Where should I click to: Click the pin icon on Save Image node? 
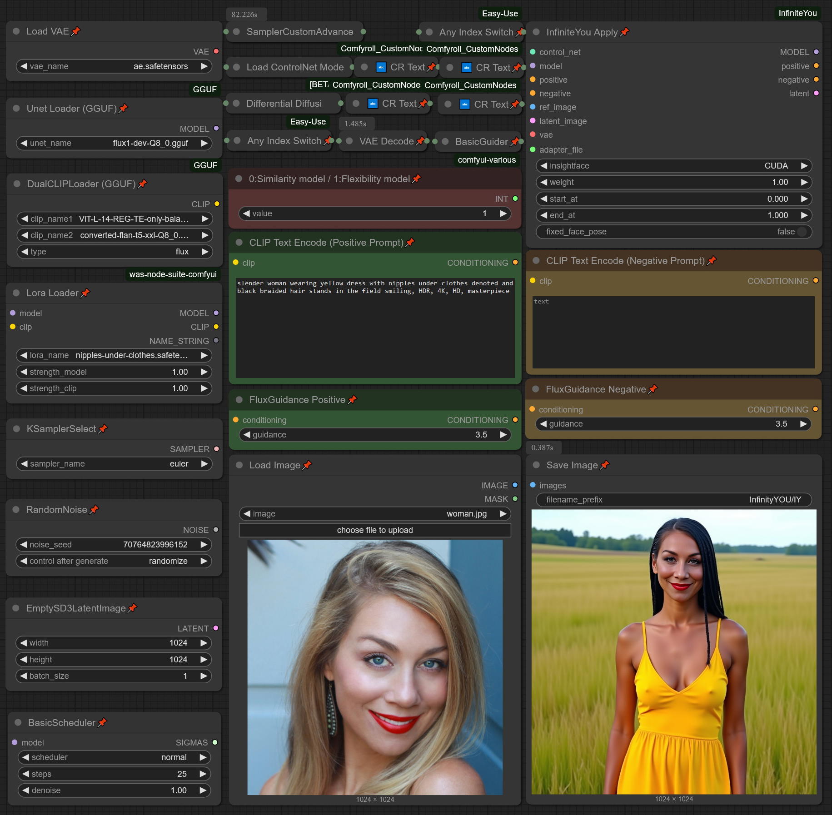605,465
